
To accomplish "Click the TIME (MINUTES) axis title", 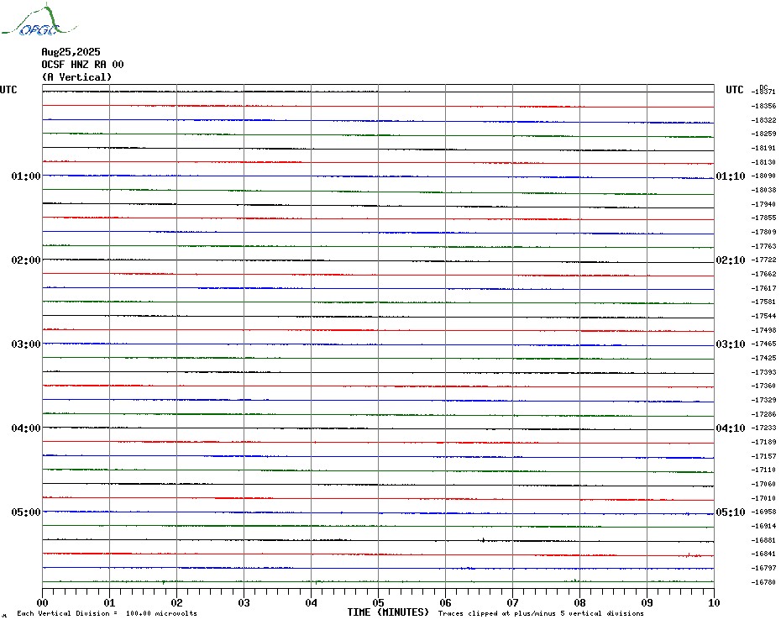I will (x=388, y=612).
